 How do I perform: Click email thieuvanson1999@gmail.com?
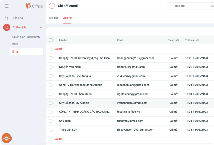[x=136, y=130]
